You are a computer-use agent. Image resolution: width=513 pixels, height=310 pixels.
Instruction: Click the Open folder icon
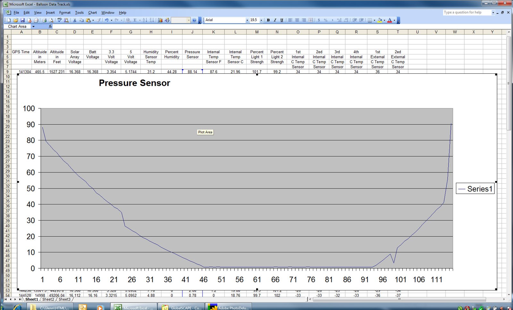16,20
